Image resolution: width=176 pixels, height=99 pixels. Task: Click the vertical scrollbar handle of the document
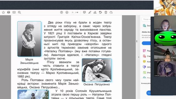pyautogui.click(x=137, y=41)
